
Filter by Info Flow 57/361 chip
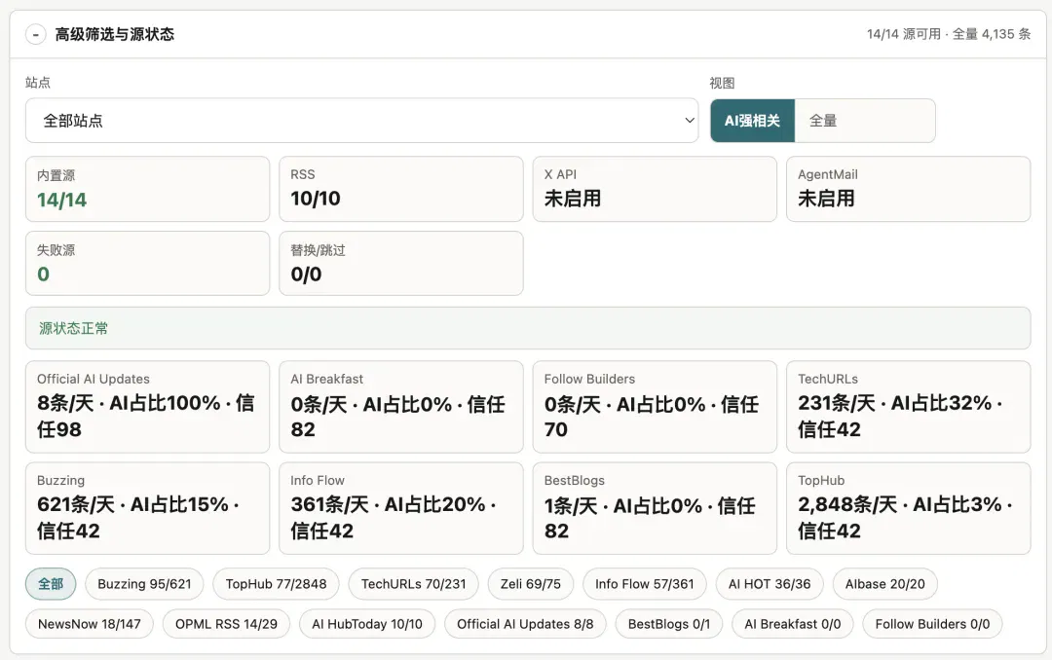tap(644, 583)
